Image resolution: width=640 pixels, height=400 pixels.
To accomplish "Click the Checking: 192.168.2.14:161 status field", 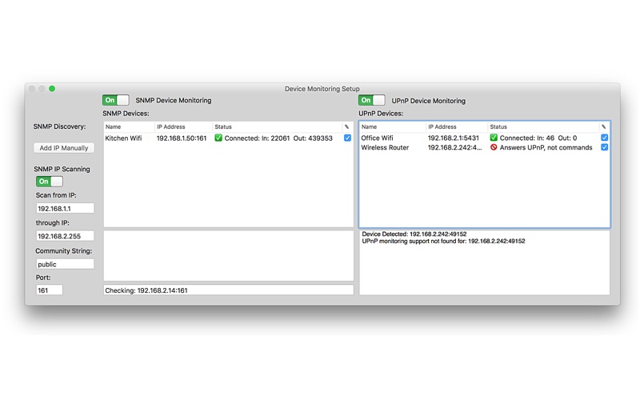I will tap(229, 290).
